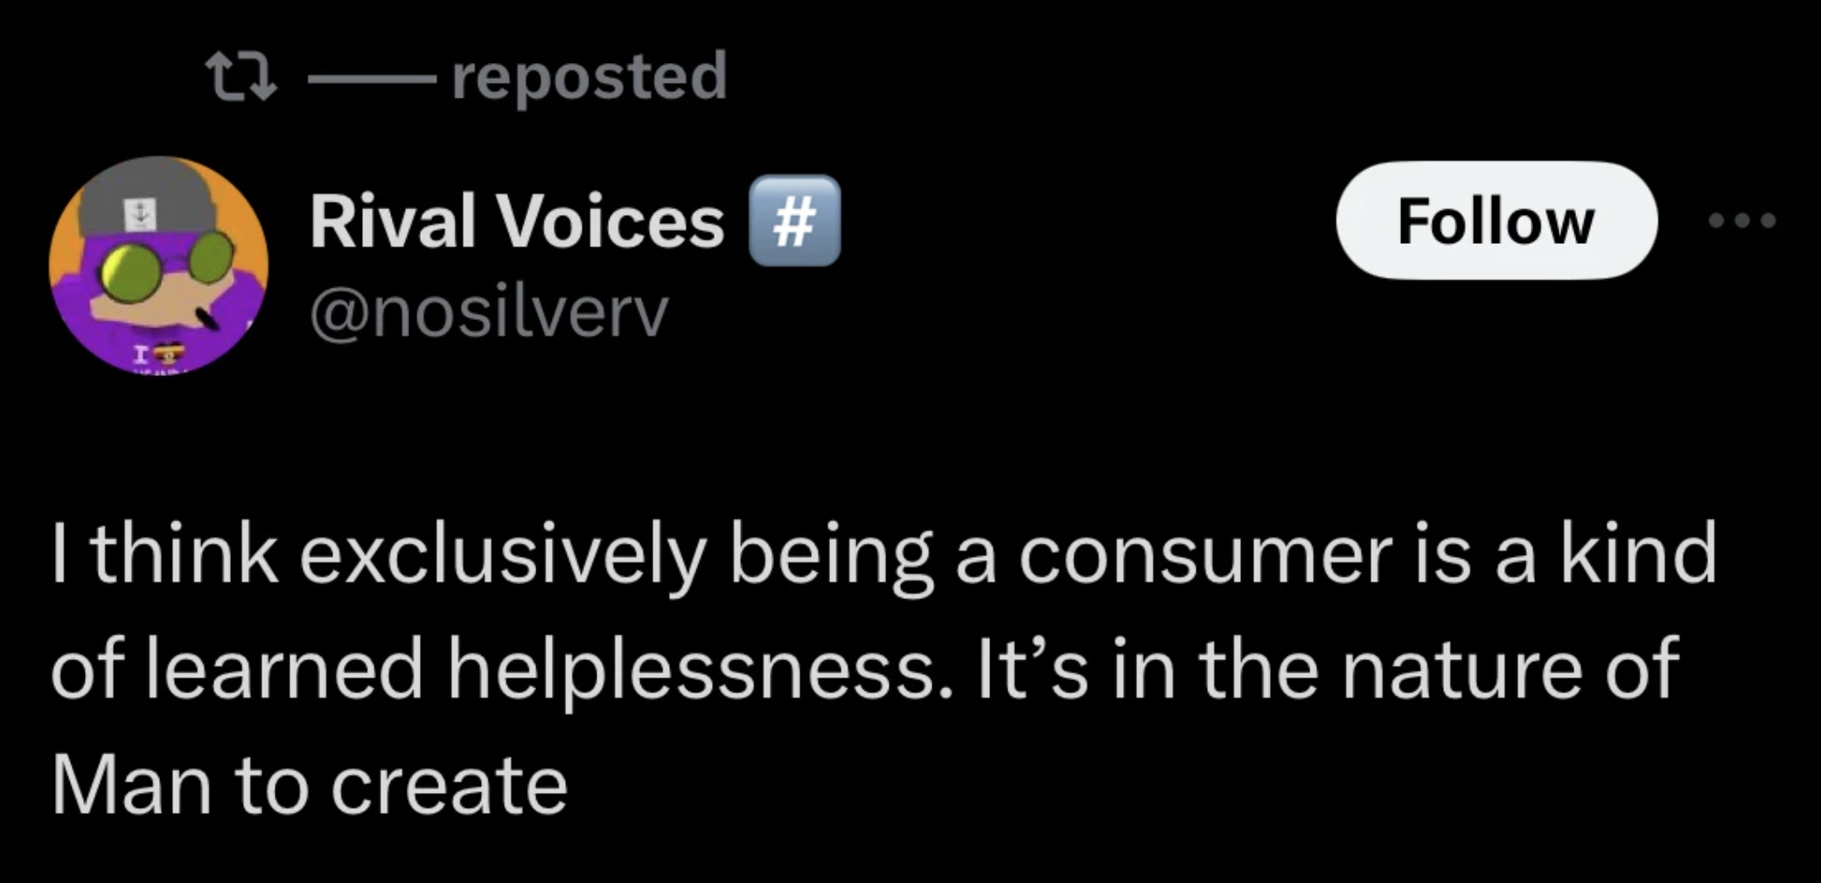
Task: Click the repost arrows icon
Action: 241,76
